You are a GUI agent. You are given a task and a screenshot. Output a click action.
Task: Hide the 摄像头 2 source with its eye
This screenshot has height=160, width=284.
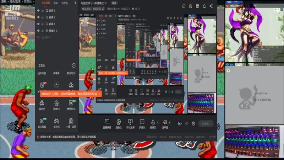click(x=38, y=31)
